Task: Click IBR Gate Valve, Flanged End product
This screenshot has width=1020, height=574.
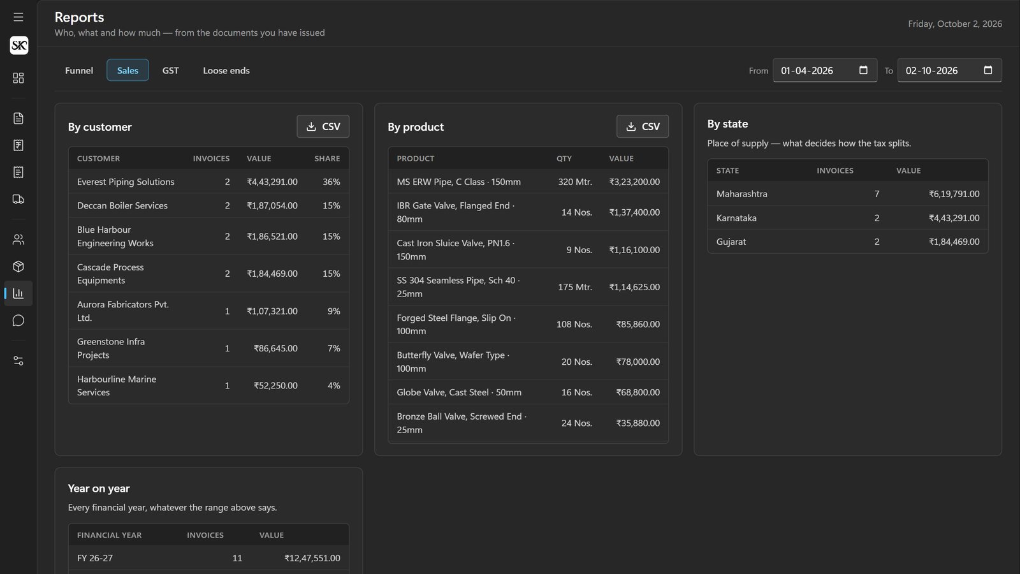Action: click(455, 212)
